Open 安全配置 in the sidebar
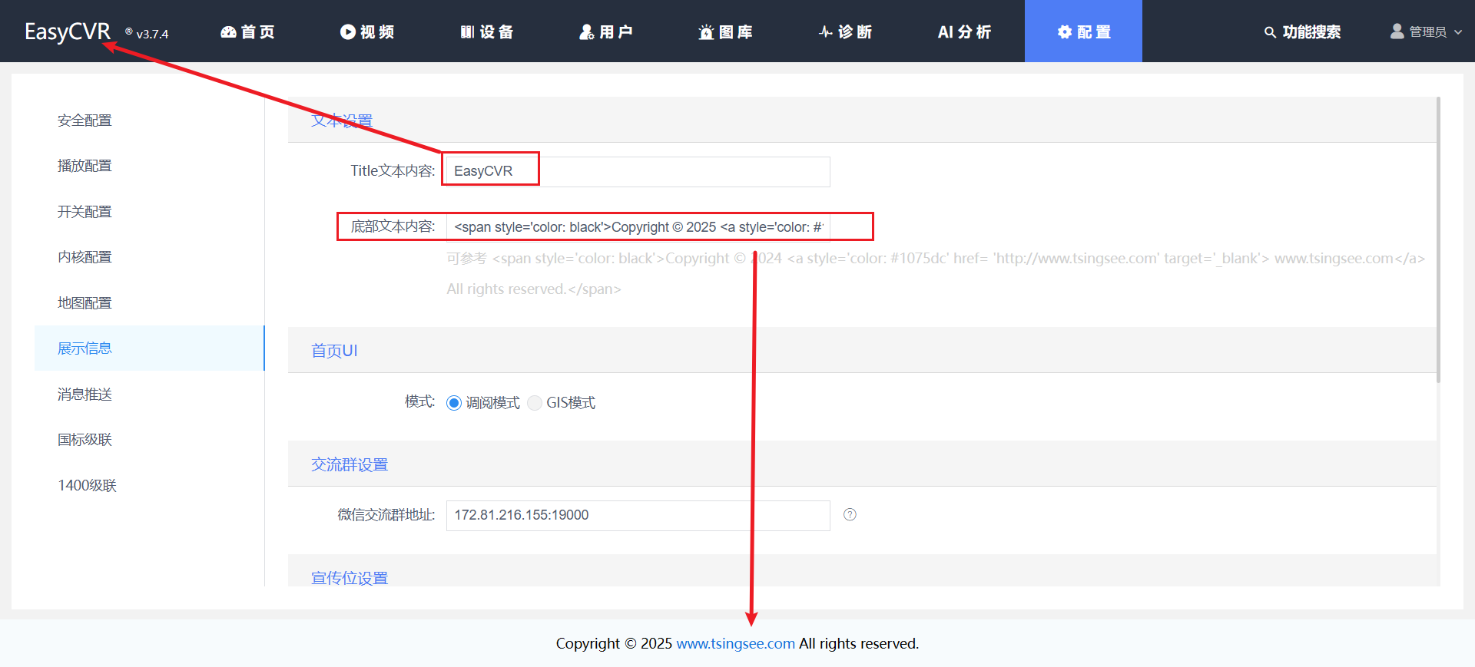The width and height of the screenshot is (1475, 667). [85, 121]
